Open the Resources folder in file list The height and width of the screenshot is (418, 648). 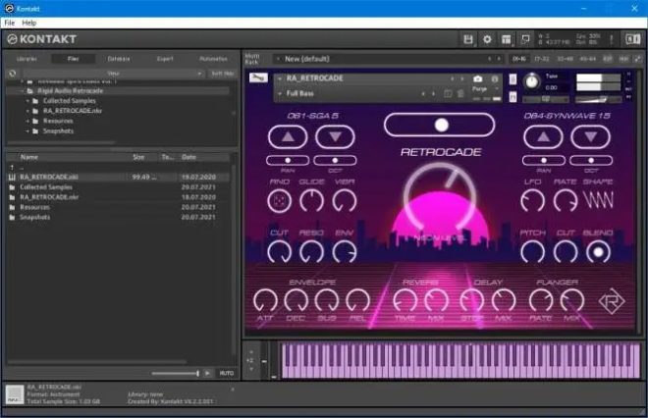click(x=34, y=207)
